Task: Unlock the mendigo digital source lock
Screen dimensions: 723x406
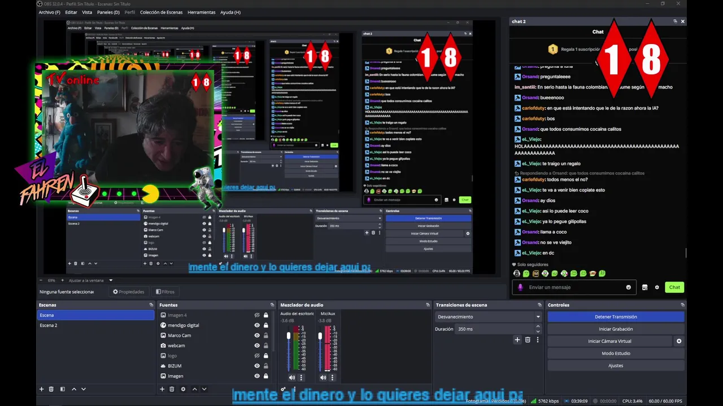Action: tap(266, 325)
